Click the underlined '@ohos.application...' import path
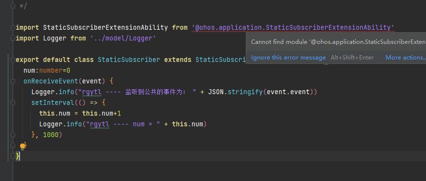The width and height of the screenshot is (426, 181). 293,28
